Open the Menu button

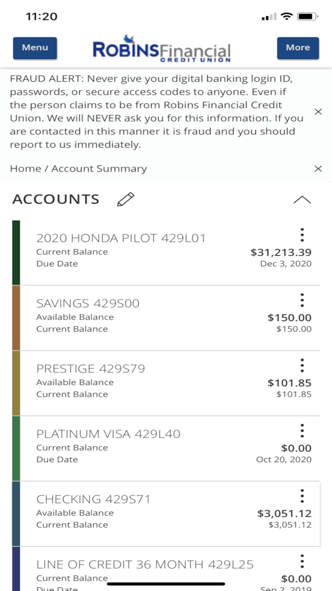pos(35,48)
